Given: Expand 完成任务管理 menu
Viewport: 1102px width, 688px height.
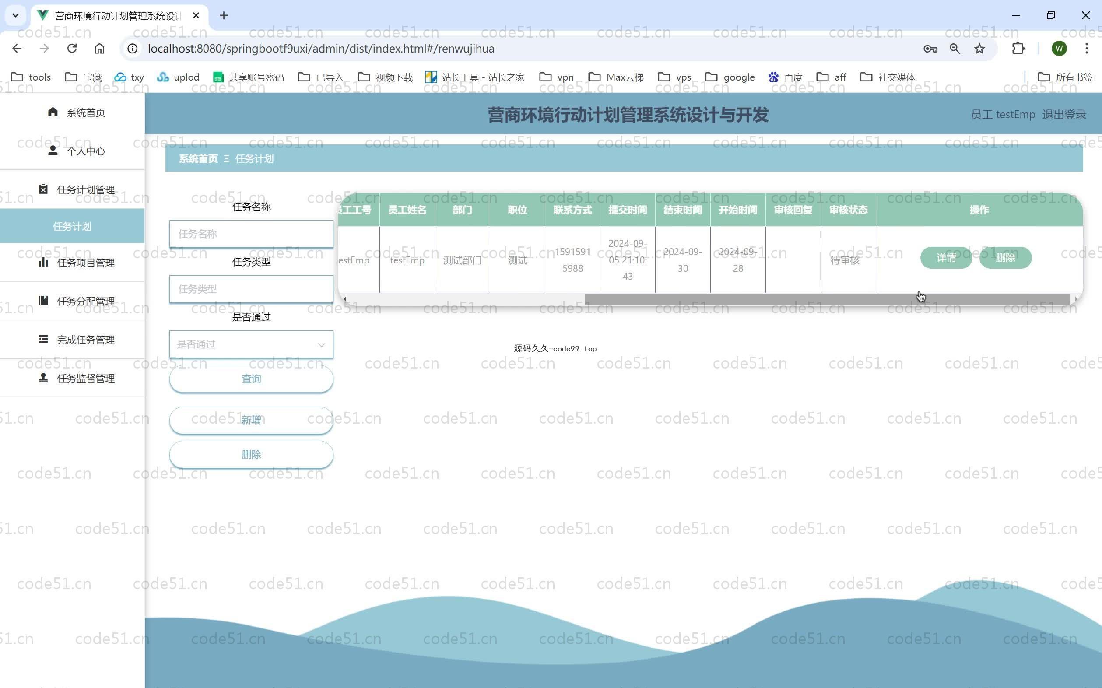Looking at the screenshot, I should [x=72, y=340].
